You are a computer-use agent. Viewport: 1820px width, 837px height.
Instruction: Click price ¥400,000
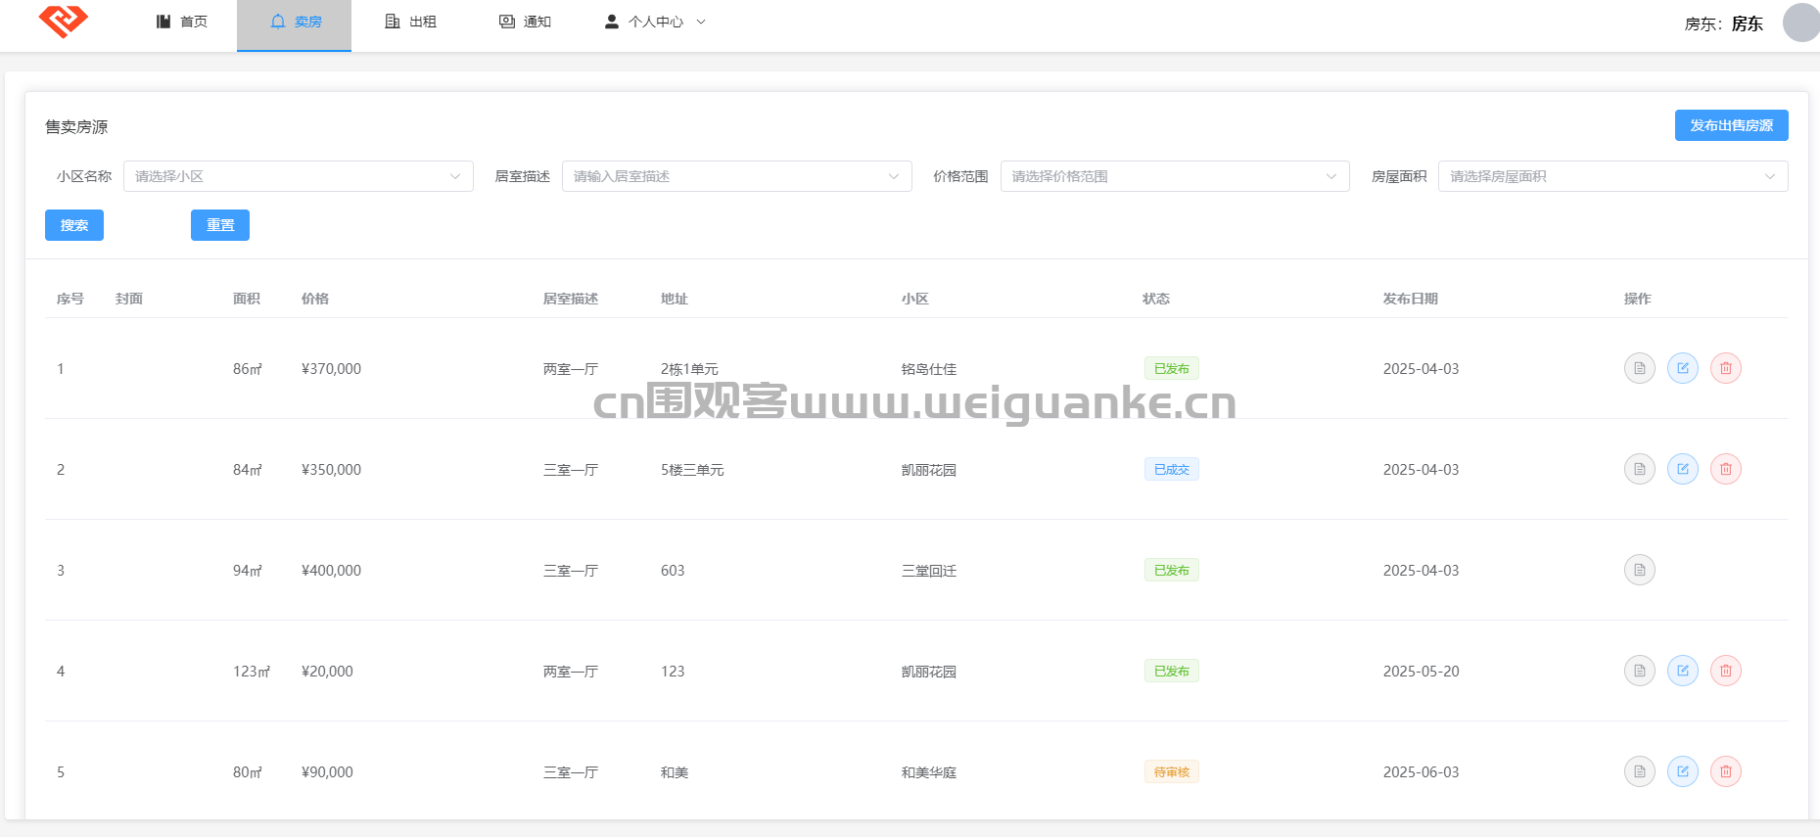coord(331,571)
